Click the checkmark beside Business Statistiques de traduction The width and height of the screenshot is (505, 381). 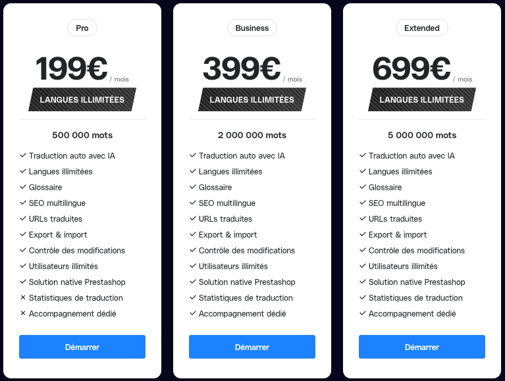click(193, 298)
